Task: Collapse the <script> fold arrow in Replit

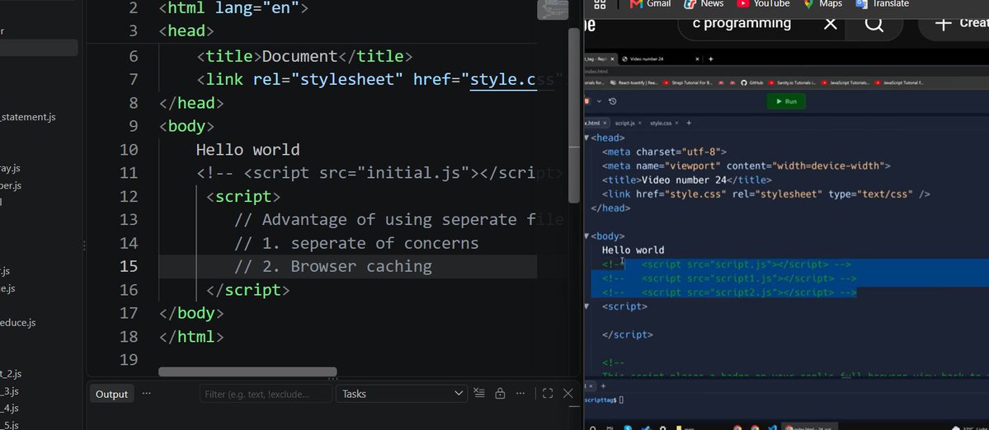Action: pyautogui.click(x=586, y=306)
